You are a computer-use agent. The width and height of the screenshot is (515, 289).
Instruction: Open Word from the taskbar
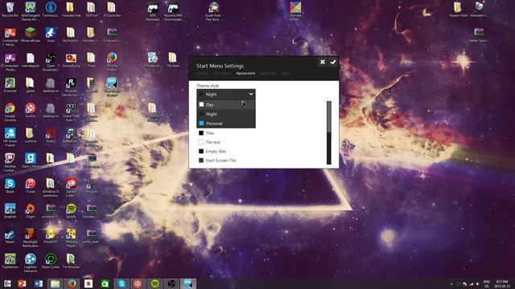[x=39, y=283]
